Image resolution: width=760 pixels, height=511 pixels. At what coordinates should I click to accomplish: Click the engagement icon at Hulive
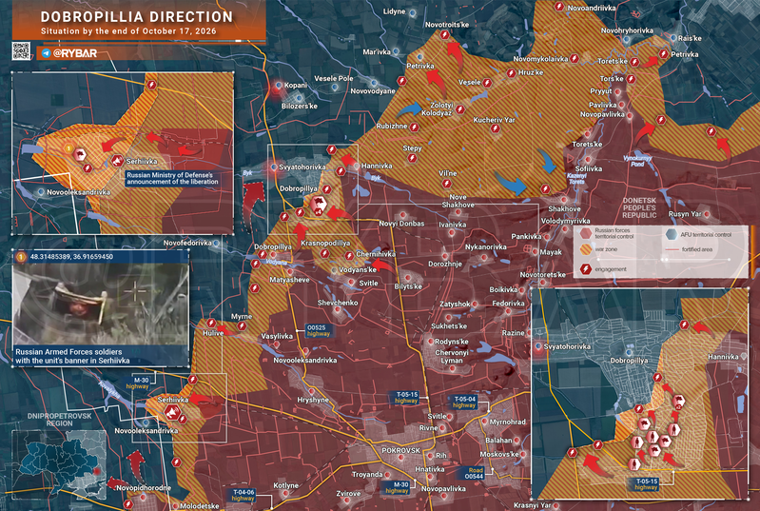pyautogui.click(x=211, y=323)
